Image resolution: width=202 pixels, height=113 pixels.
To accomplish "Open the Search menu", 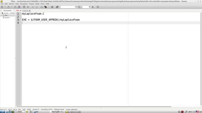I will (x=11, y=4).
